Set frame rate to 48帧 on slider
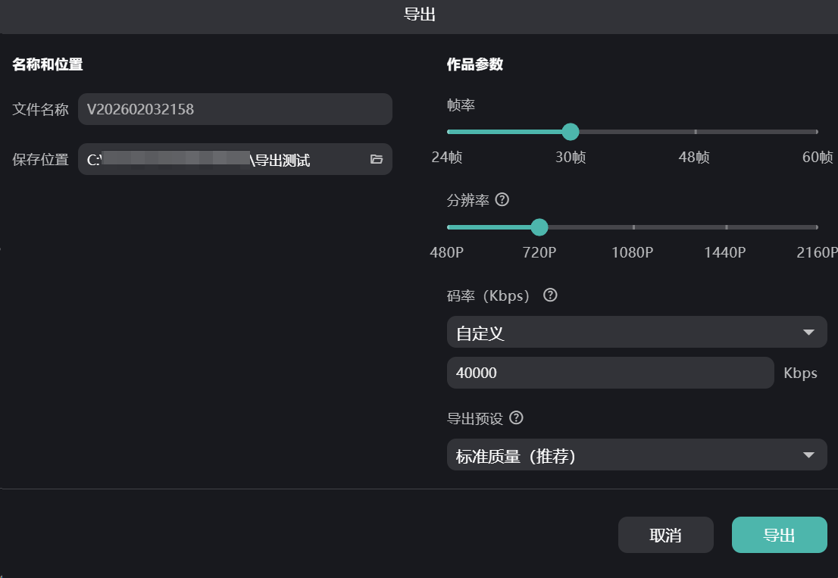This screenshot has height=578, width=838. 695,132
